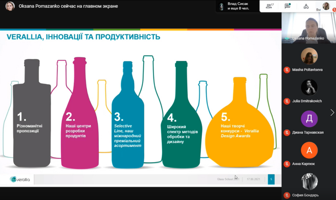Click the muted mic icon beside Masha Poltavtseva
Screen dimensions: 336x200
[287, 70]
